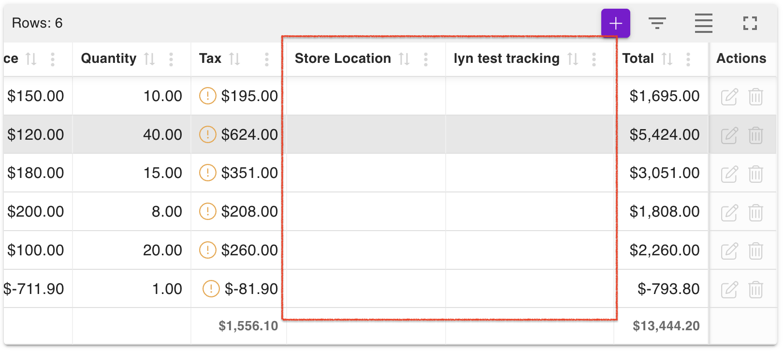Click the Total column header
Viewport: 783px width, 352px height.
tap(638, 59)
